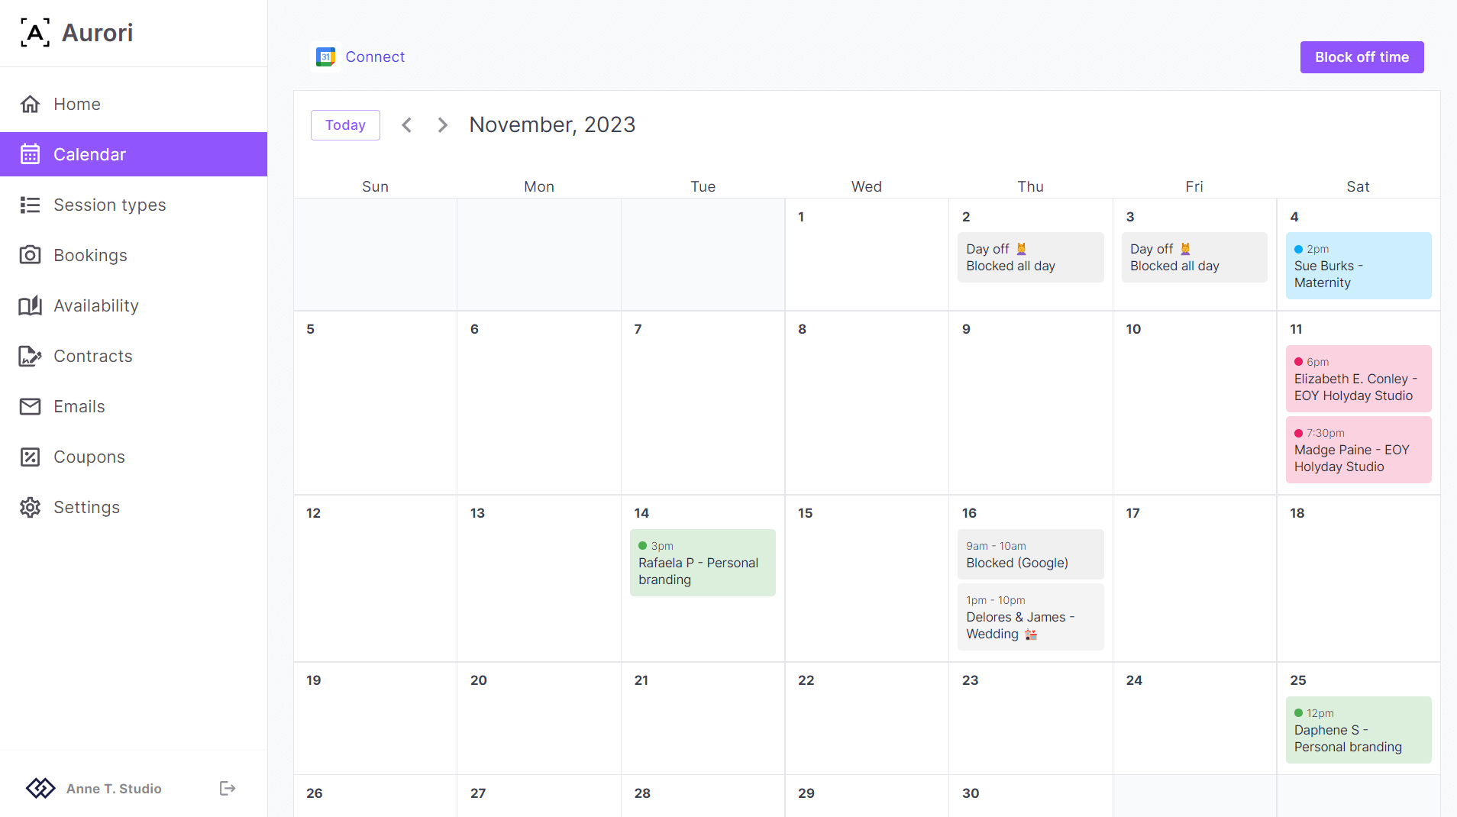The width and height of the screenshot is (1457, 817).
Task: Open the Availability page icon
Action: [30, 305]
